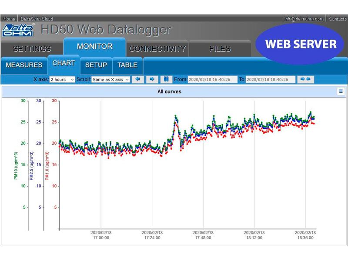Viewport: 348px width, 261px height.
Task: Click the 17:48:00 x-axis time label
Action: pos(203,238)
